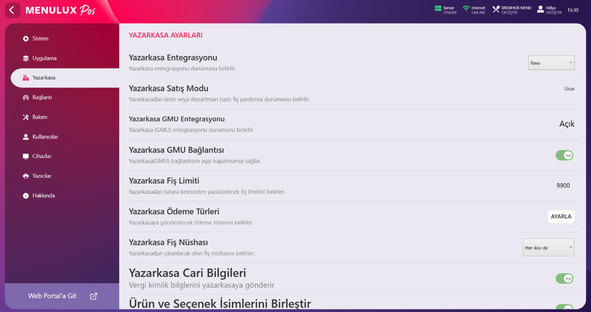Click the AYARLA button for Ödeme Türleri
The image size is (591, 312).
561,216
